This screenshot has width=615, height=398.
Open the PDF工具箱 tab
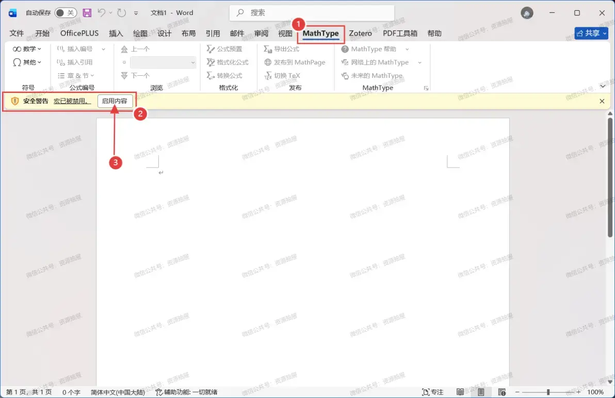point(400,34)
